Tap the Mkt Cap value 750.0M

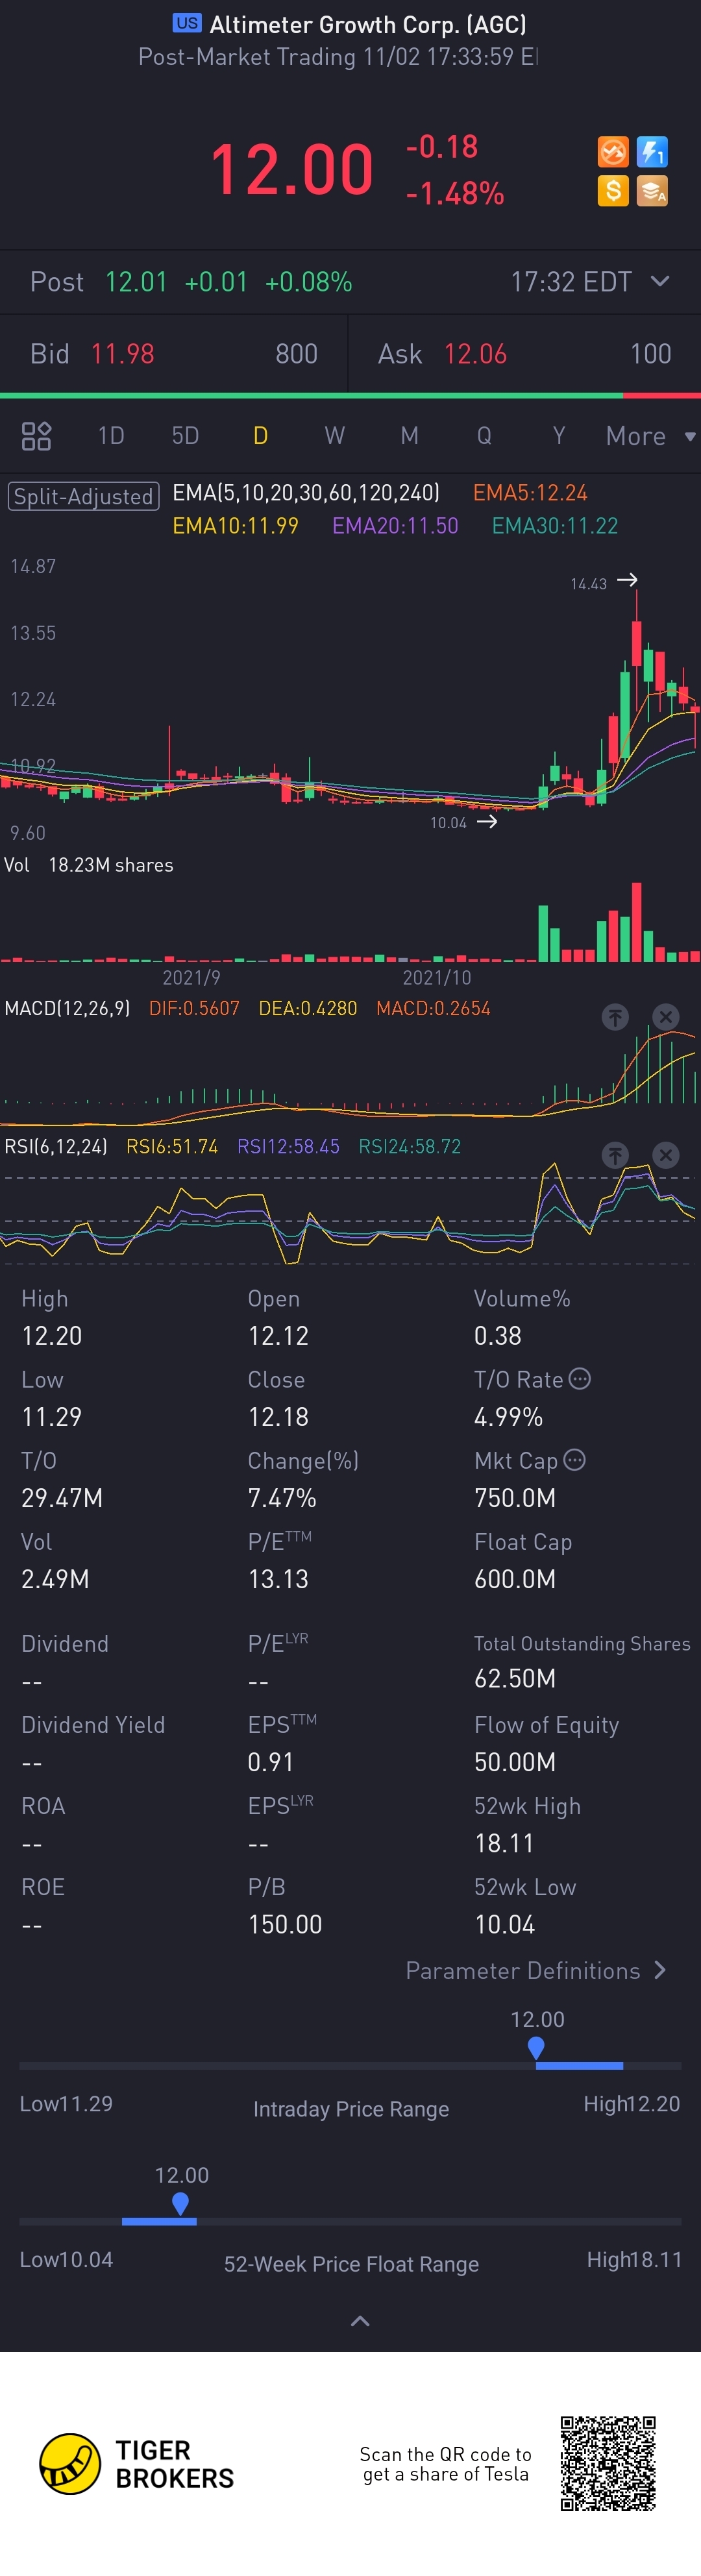click(x=515, y=1498)
